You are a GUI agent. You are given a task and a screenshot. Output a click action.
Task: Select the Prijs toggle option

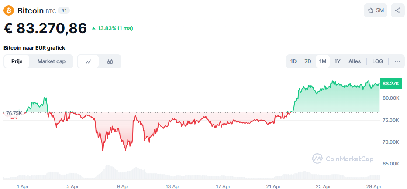click(17, 61)
